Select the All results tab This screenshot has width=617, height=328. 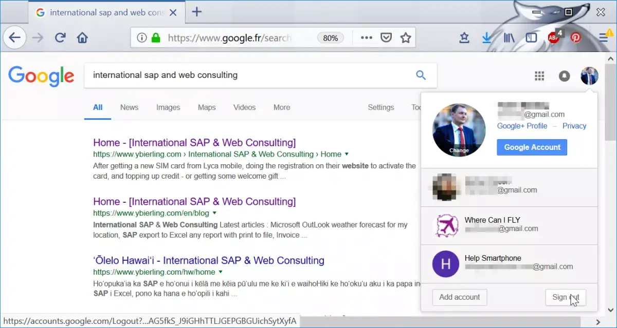point(98,107)
